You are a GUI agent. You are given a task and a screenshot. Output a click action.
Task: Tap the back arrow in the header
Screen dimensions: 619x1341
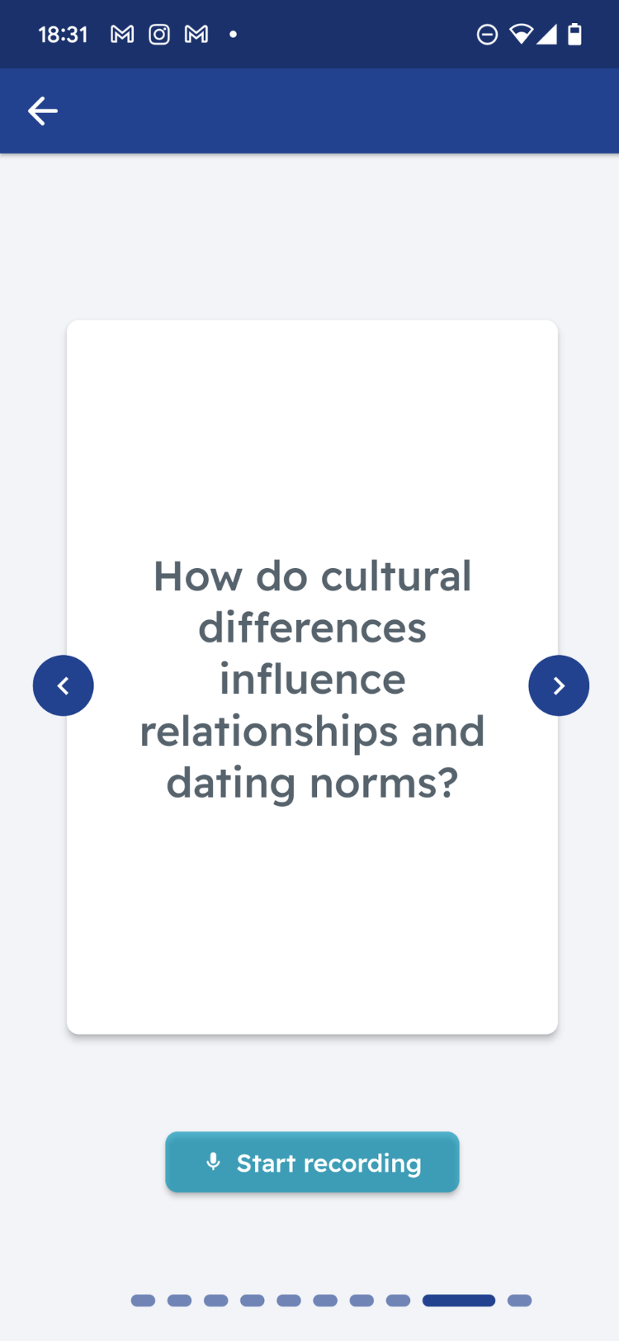pyautogui.click(x=43, y=111)
